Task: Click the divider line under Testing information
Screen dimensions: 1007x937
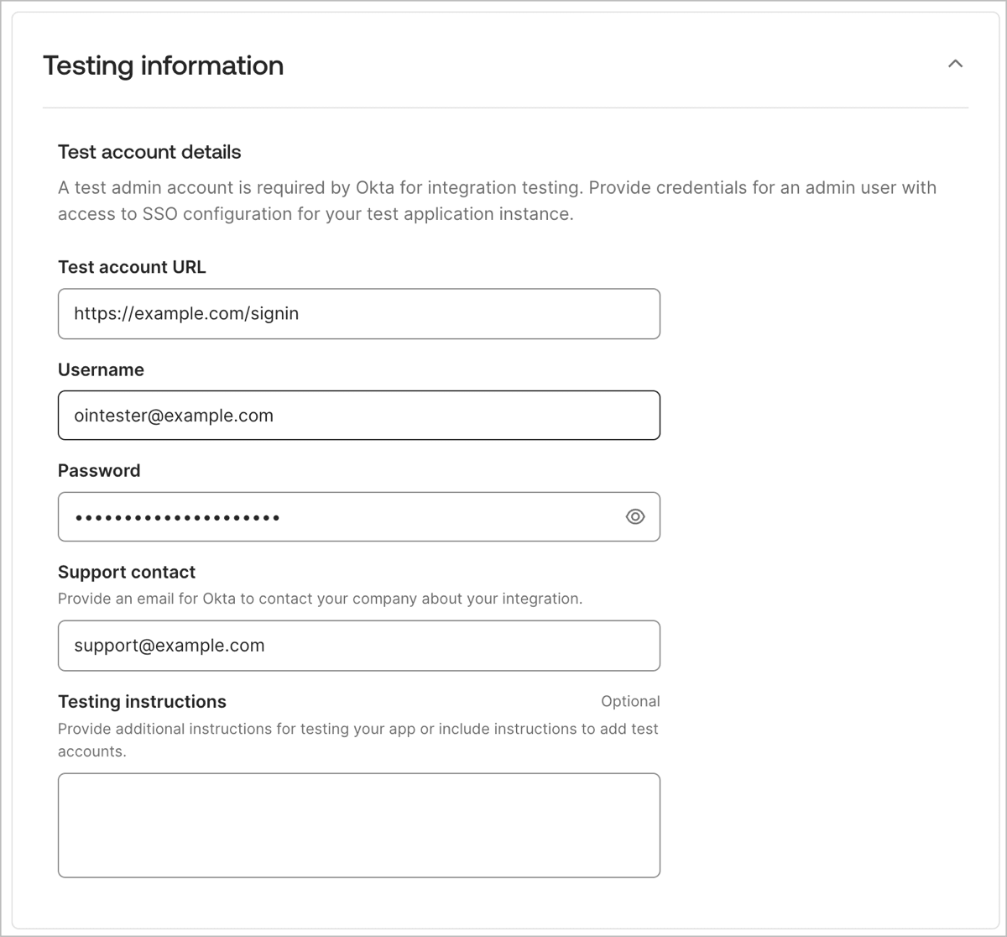Action: coord(505,107)
